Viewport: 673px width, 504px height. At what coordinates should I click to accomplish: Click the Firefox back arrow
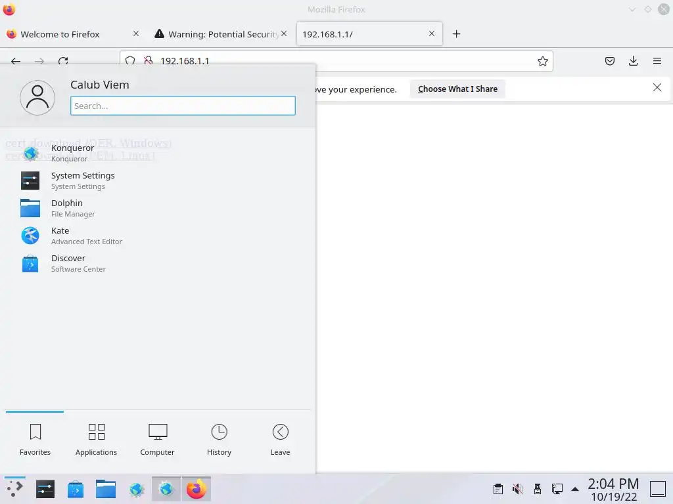(x=16, y=61)
